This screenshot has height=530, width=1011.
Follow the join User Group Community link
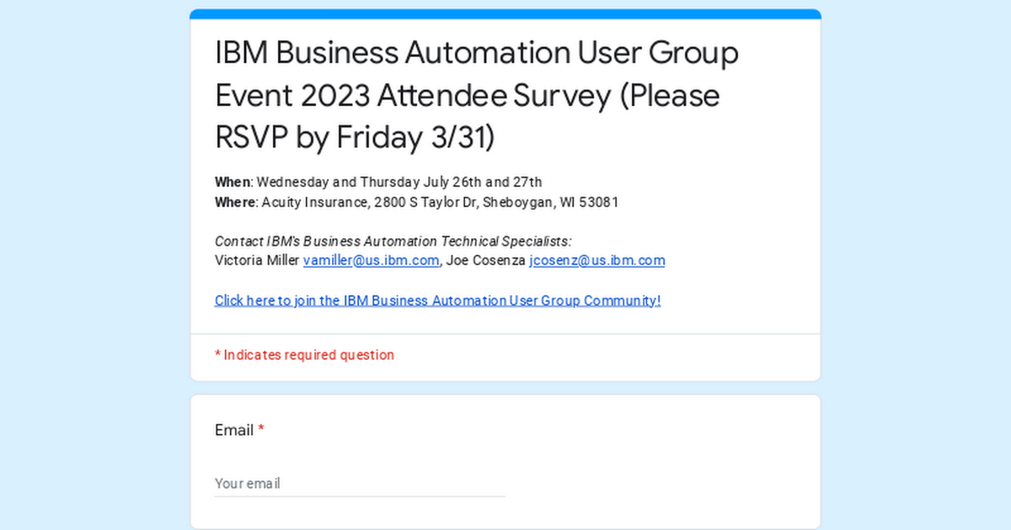click(x=437, y=300)
